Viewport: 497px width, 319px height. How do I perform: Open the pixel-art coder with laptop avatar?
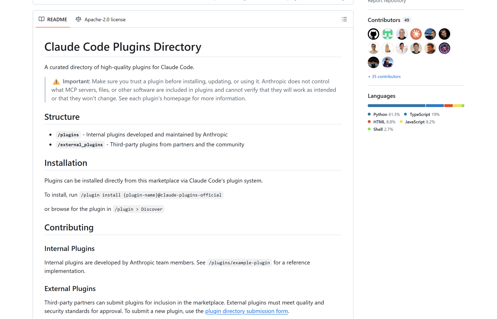click(388, 62)
